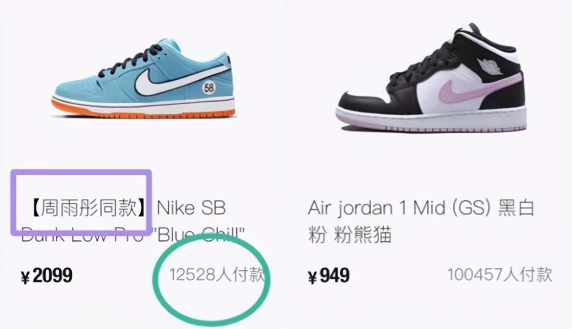Click the ¥949 price
Image resolution: width=572 pixels, height=329 pixels.
329,276
